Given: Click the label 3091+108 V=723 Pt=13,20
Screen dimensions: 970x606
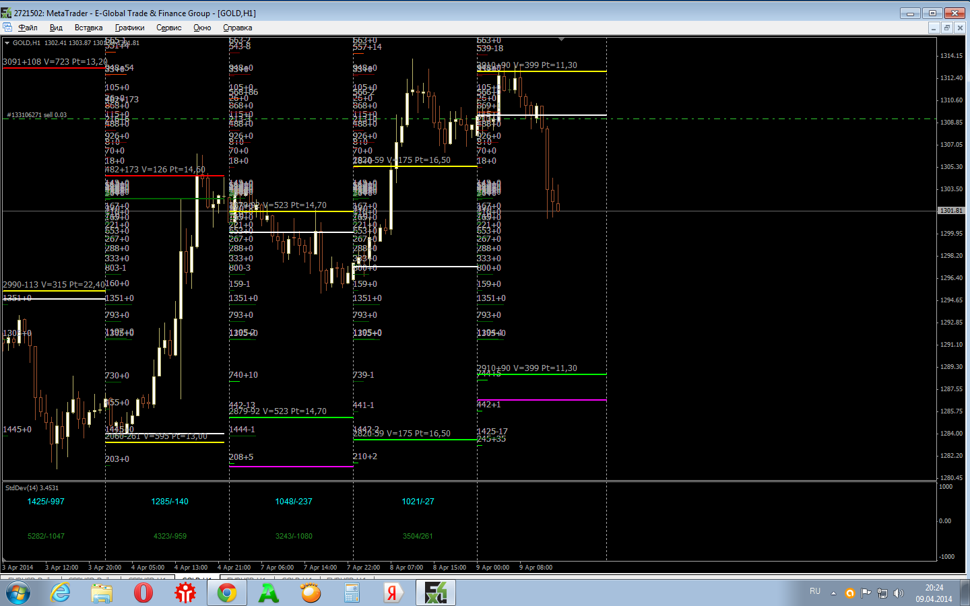Looking at the screenshot, I should click(55, 62).
